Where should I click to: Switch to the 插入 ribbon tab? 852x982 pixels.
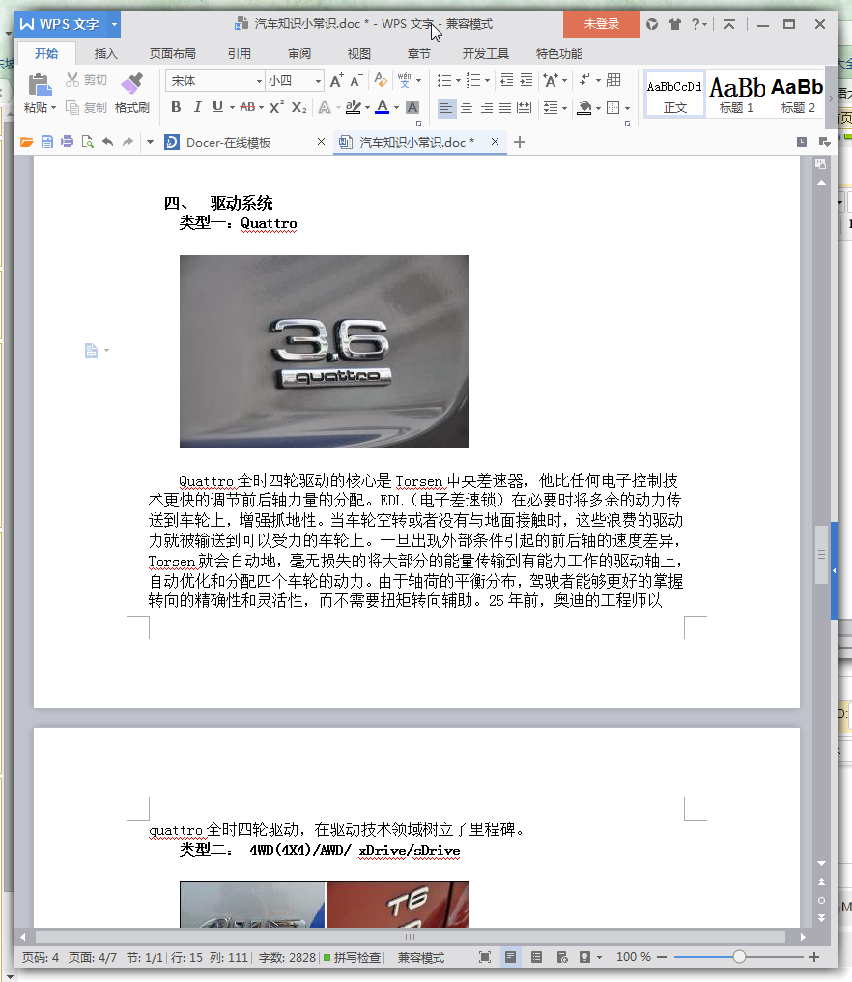click(x=106, y=54)
